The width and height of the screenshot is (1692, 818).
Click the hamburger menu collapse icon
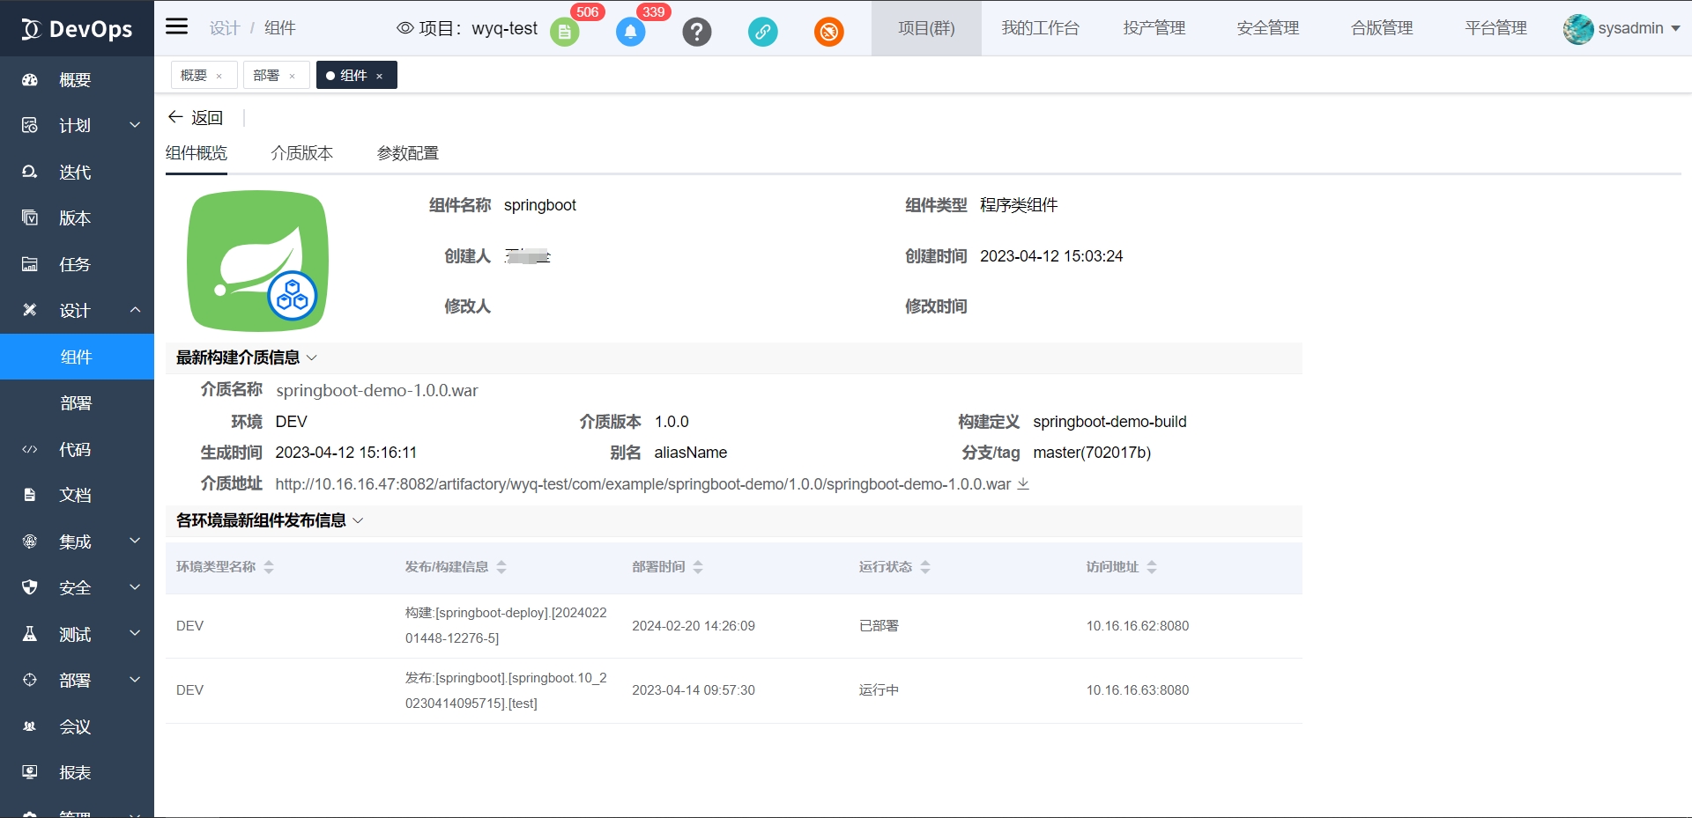tap(176, 26)
